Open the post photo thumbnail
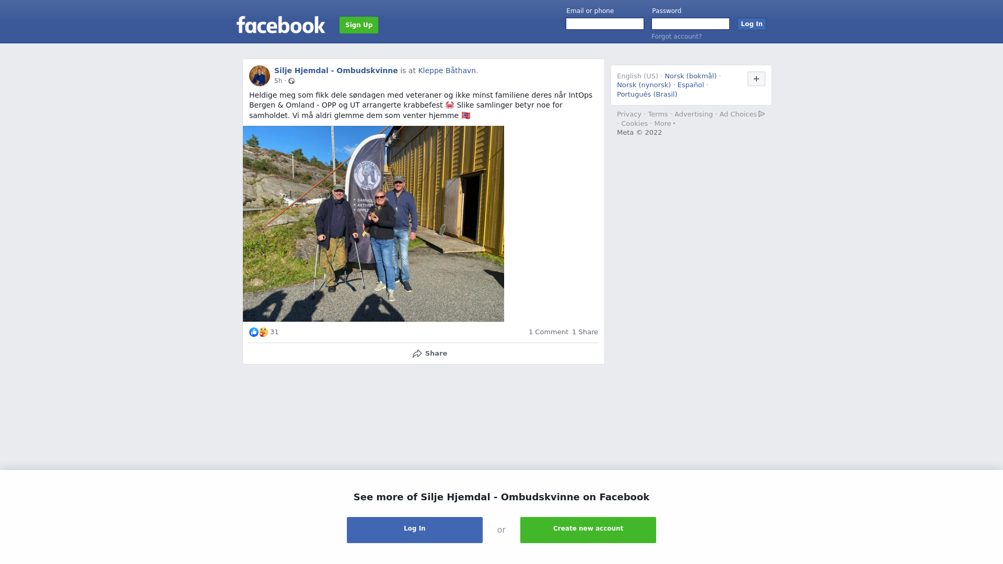This screenshot has width=1003, height=564. (374, 224)
